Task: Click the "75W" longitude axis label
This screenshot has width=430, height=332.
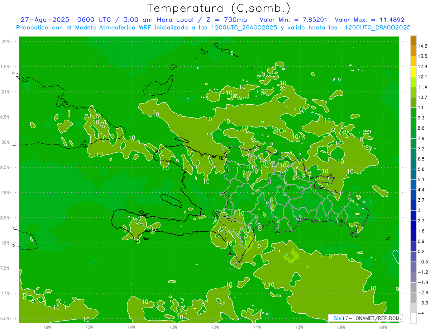Action: click(x=89, y=327)
